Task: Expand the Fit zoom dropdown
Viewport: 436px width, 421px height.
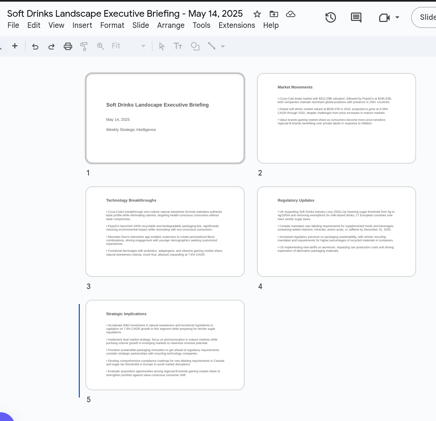Action: click(x=143, y=46)
